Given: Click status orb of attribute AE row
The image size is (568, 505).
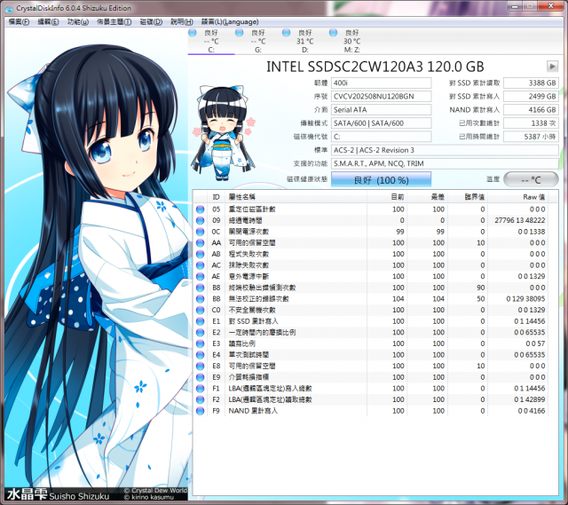Looking at the screenshot, I should tap(200, 277).
